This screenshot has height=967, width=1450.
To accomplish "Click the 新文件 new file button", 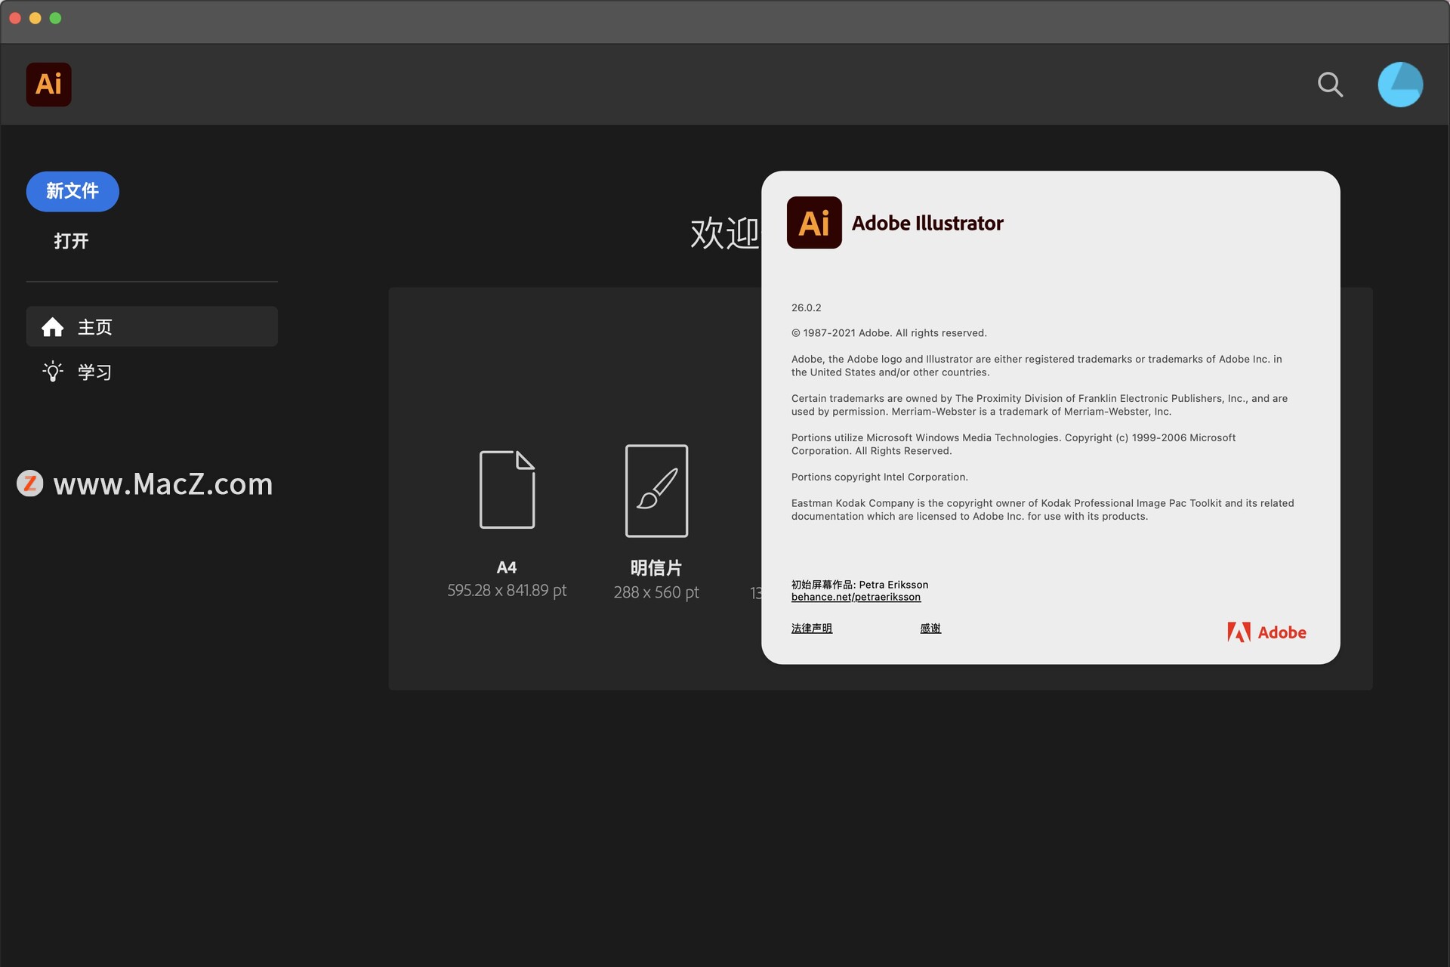I will pyautogui.click(x=72, y=191).
